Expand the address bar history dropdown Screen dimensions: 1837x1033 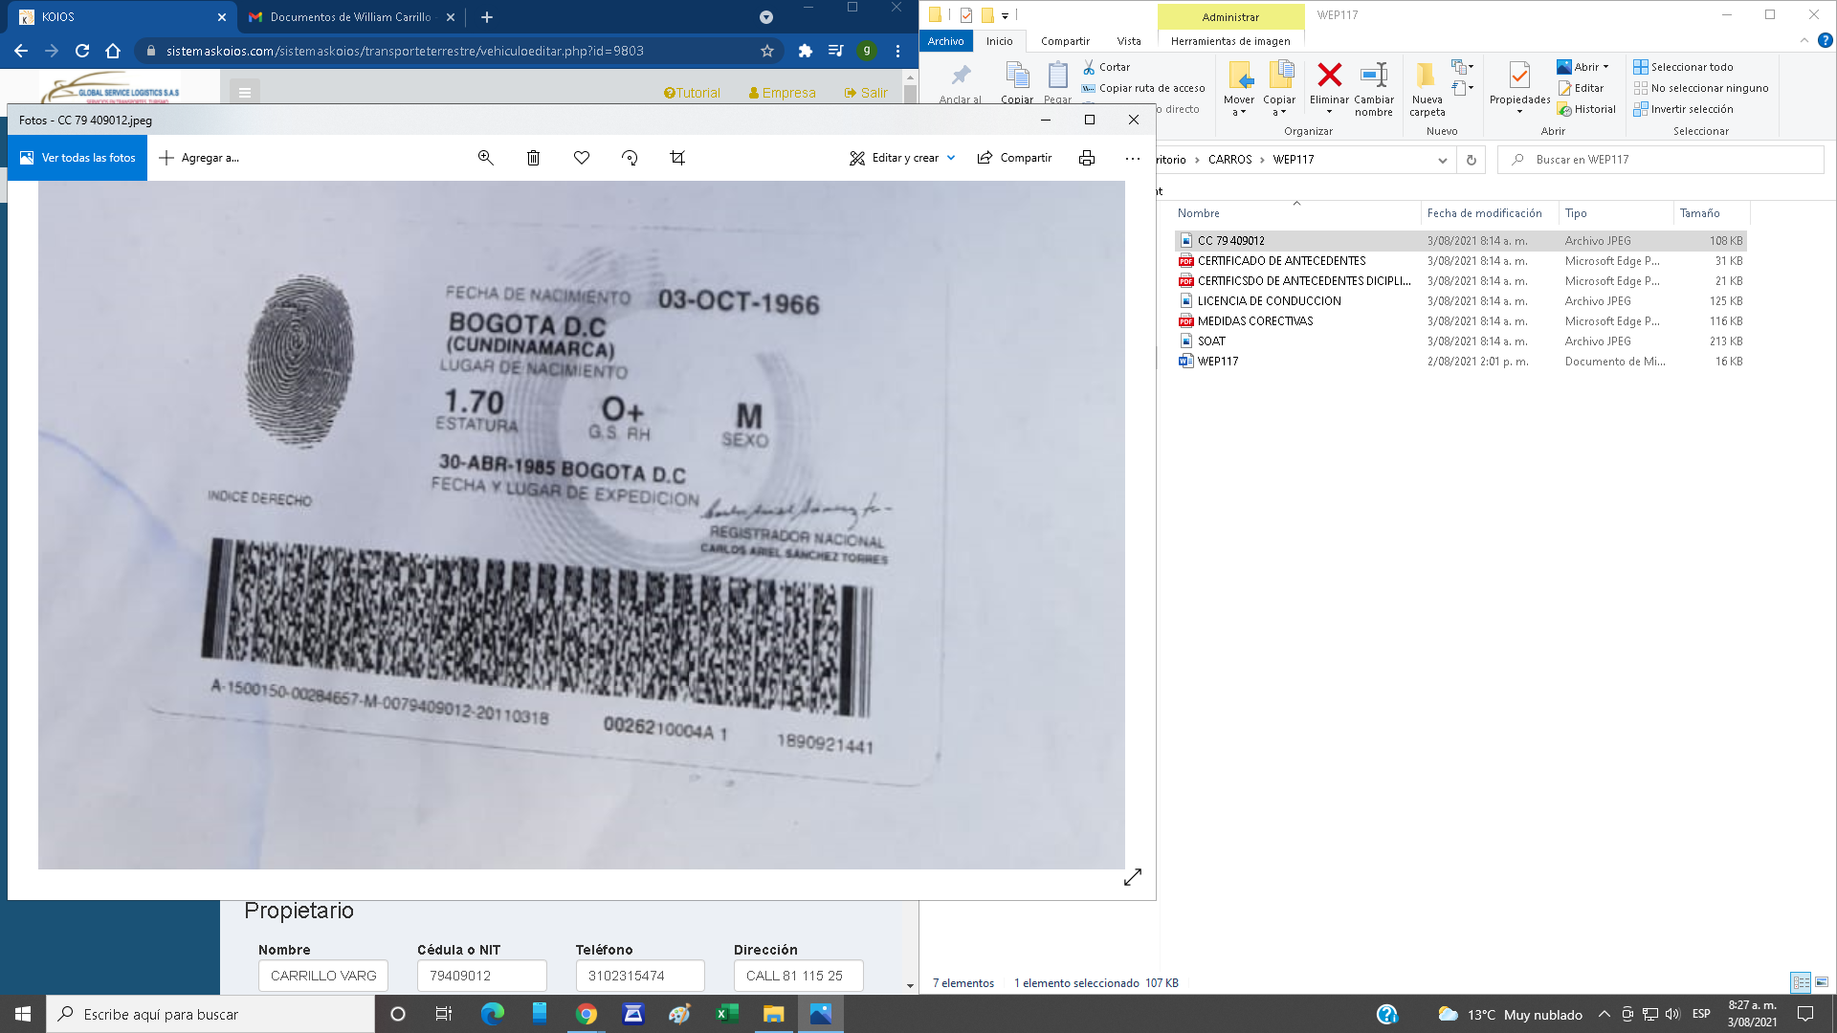click(x=1442, y=160)
